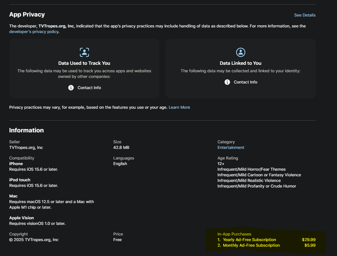Screen dimensions: 337x256
Task: Click the English language value
Action: click(x=120, y=164)
